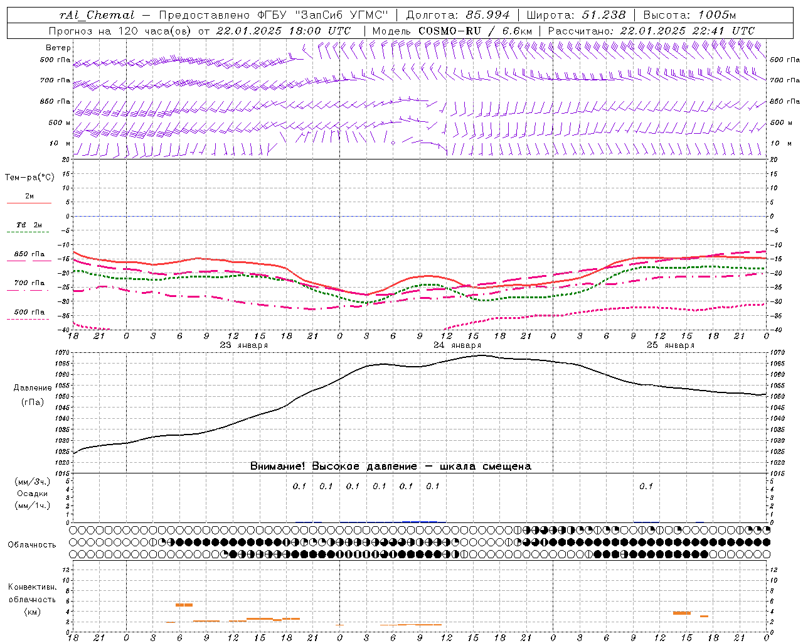This screenshot has height=643, width=803.
Task: Click the orange convective bar at 6h, 23 января
Action: 184,605
